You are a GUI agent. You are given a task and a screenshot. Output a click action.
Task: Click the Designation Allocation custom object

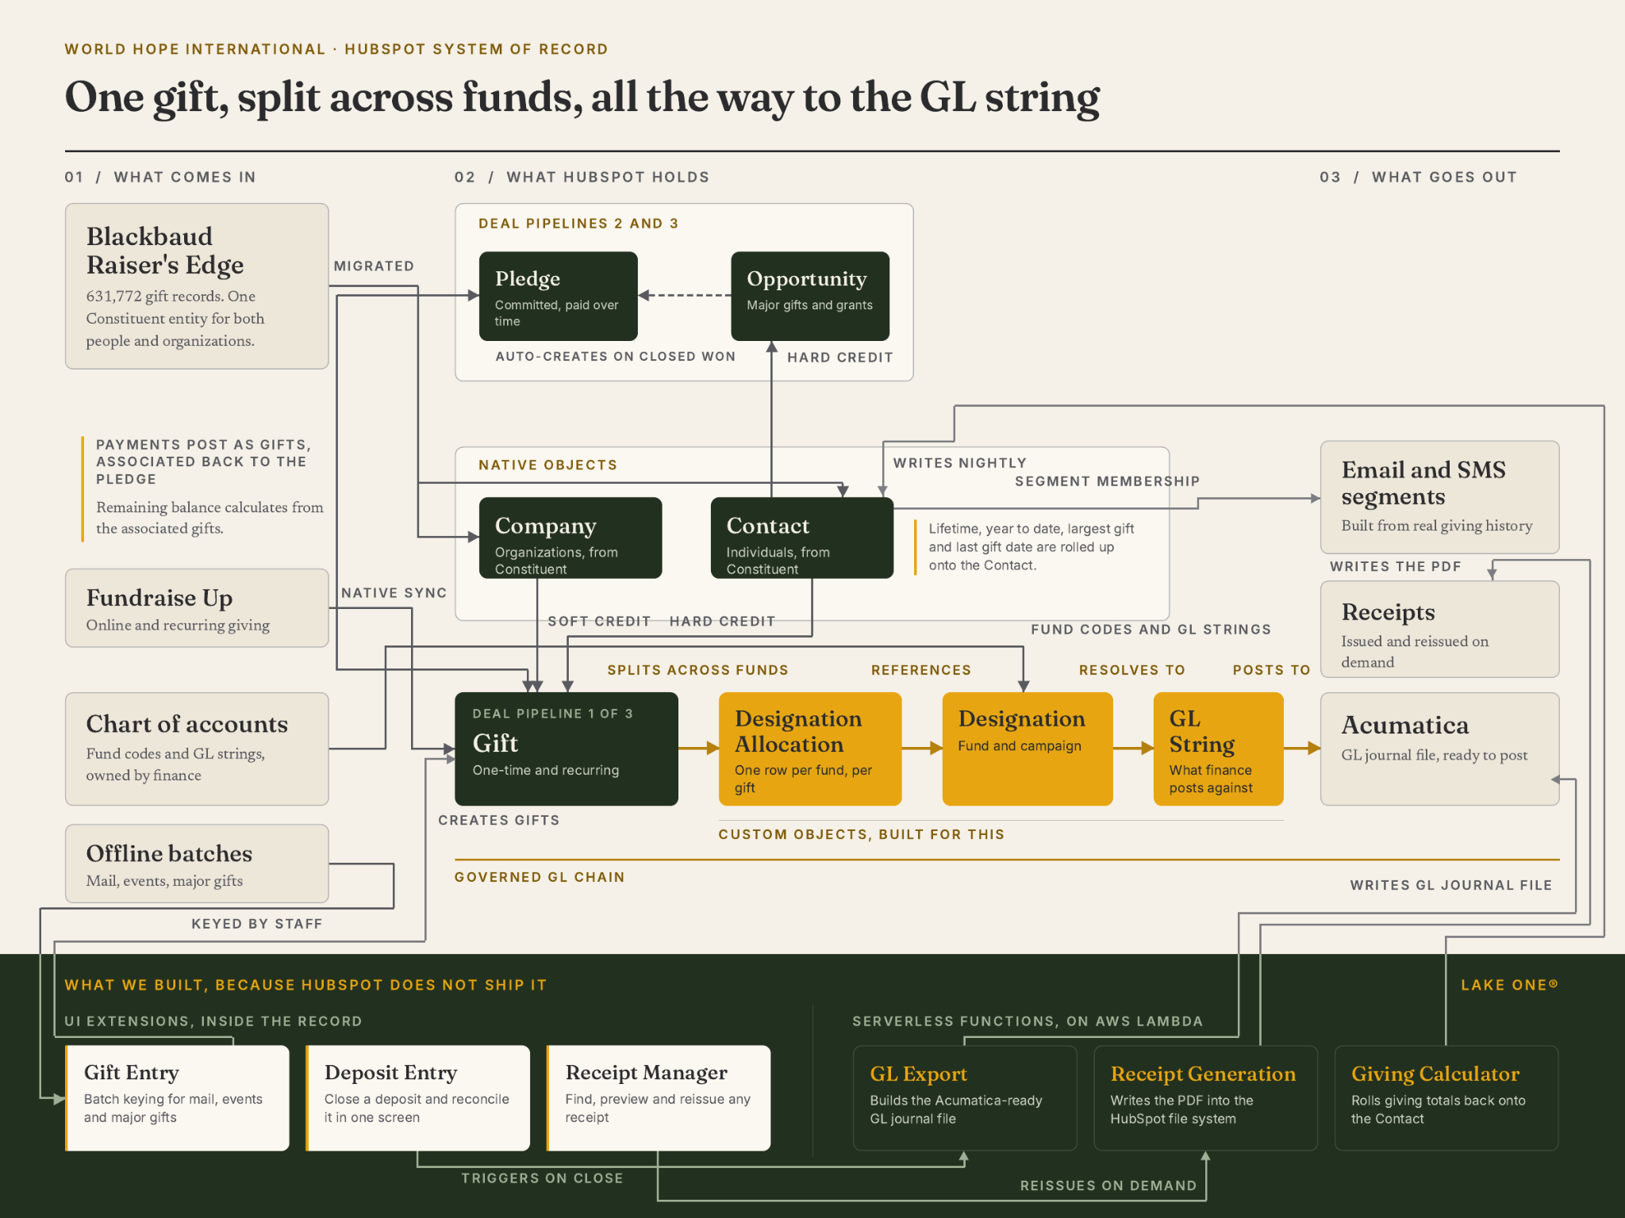coord(810,749)
